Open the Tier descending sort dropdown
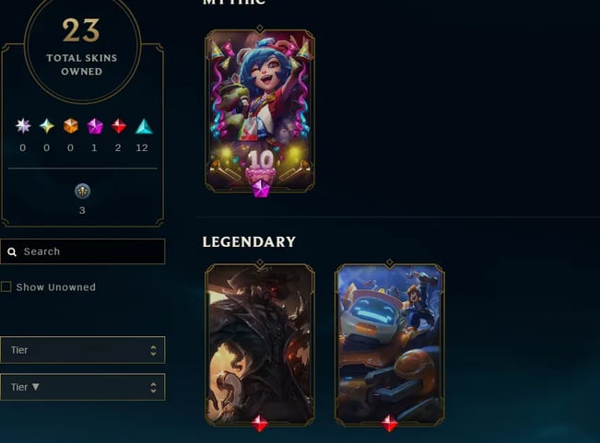This screenshot has width=600, height=443. click(x=83, y=387)
